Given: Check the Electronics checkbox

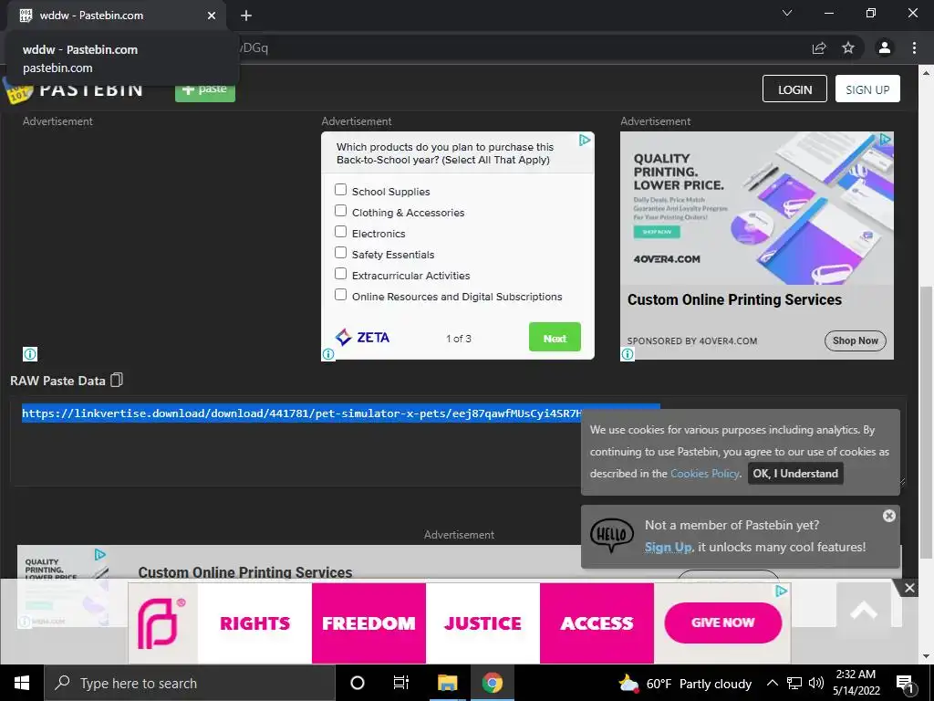Looking at the screenshot, I should tap(341, 231).
